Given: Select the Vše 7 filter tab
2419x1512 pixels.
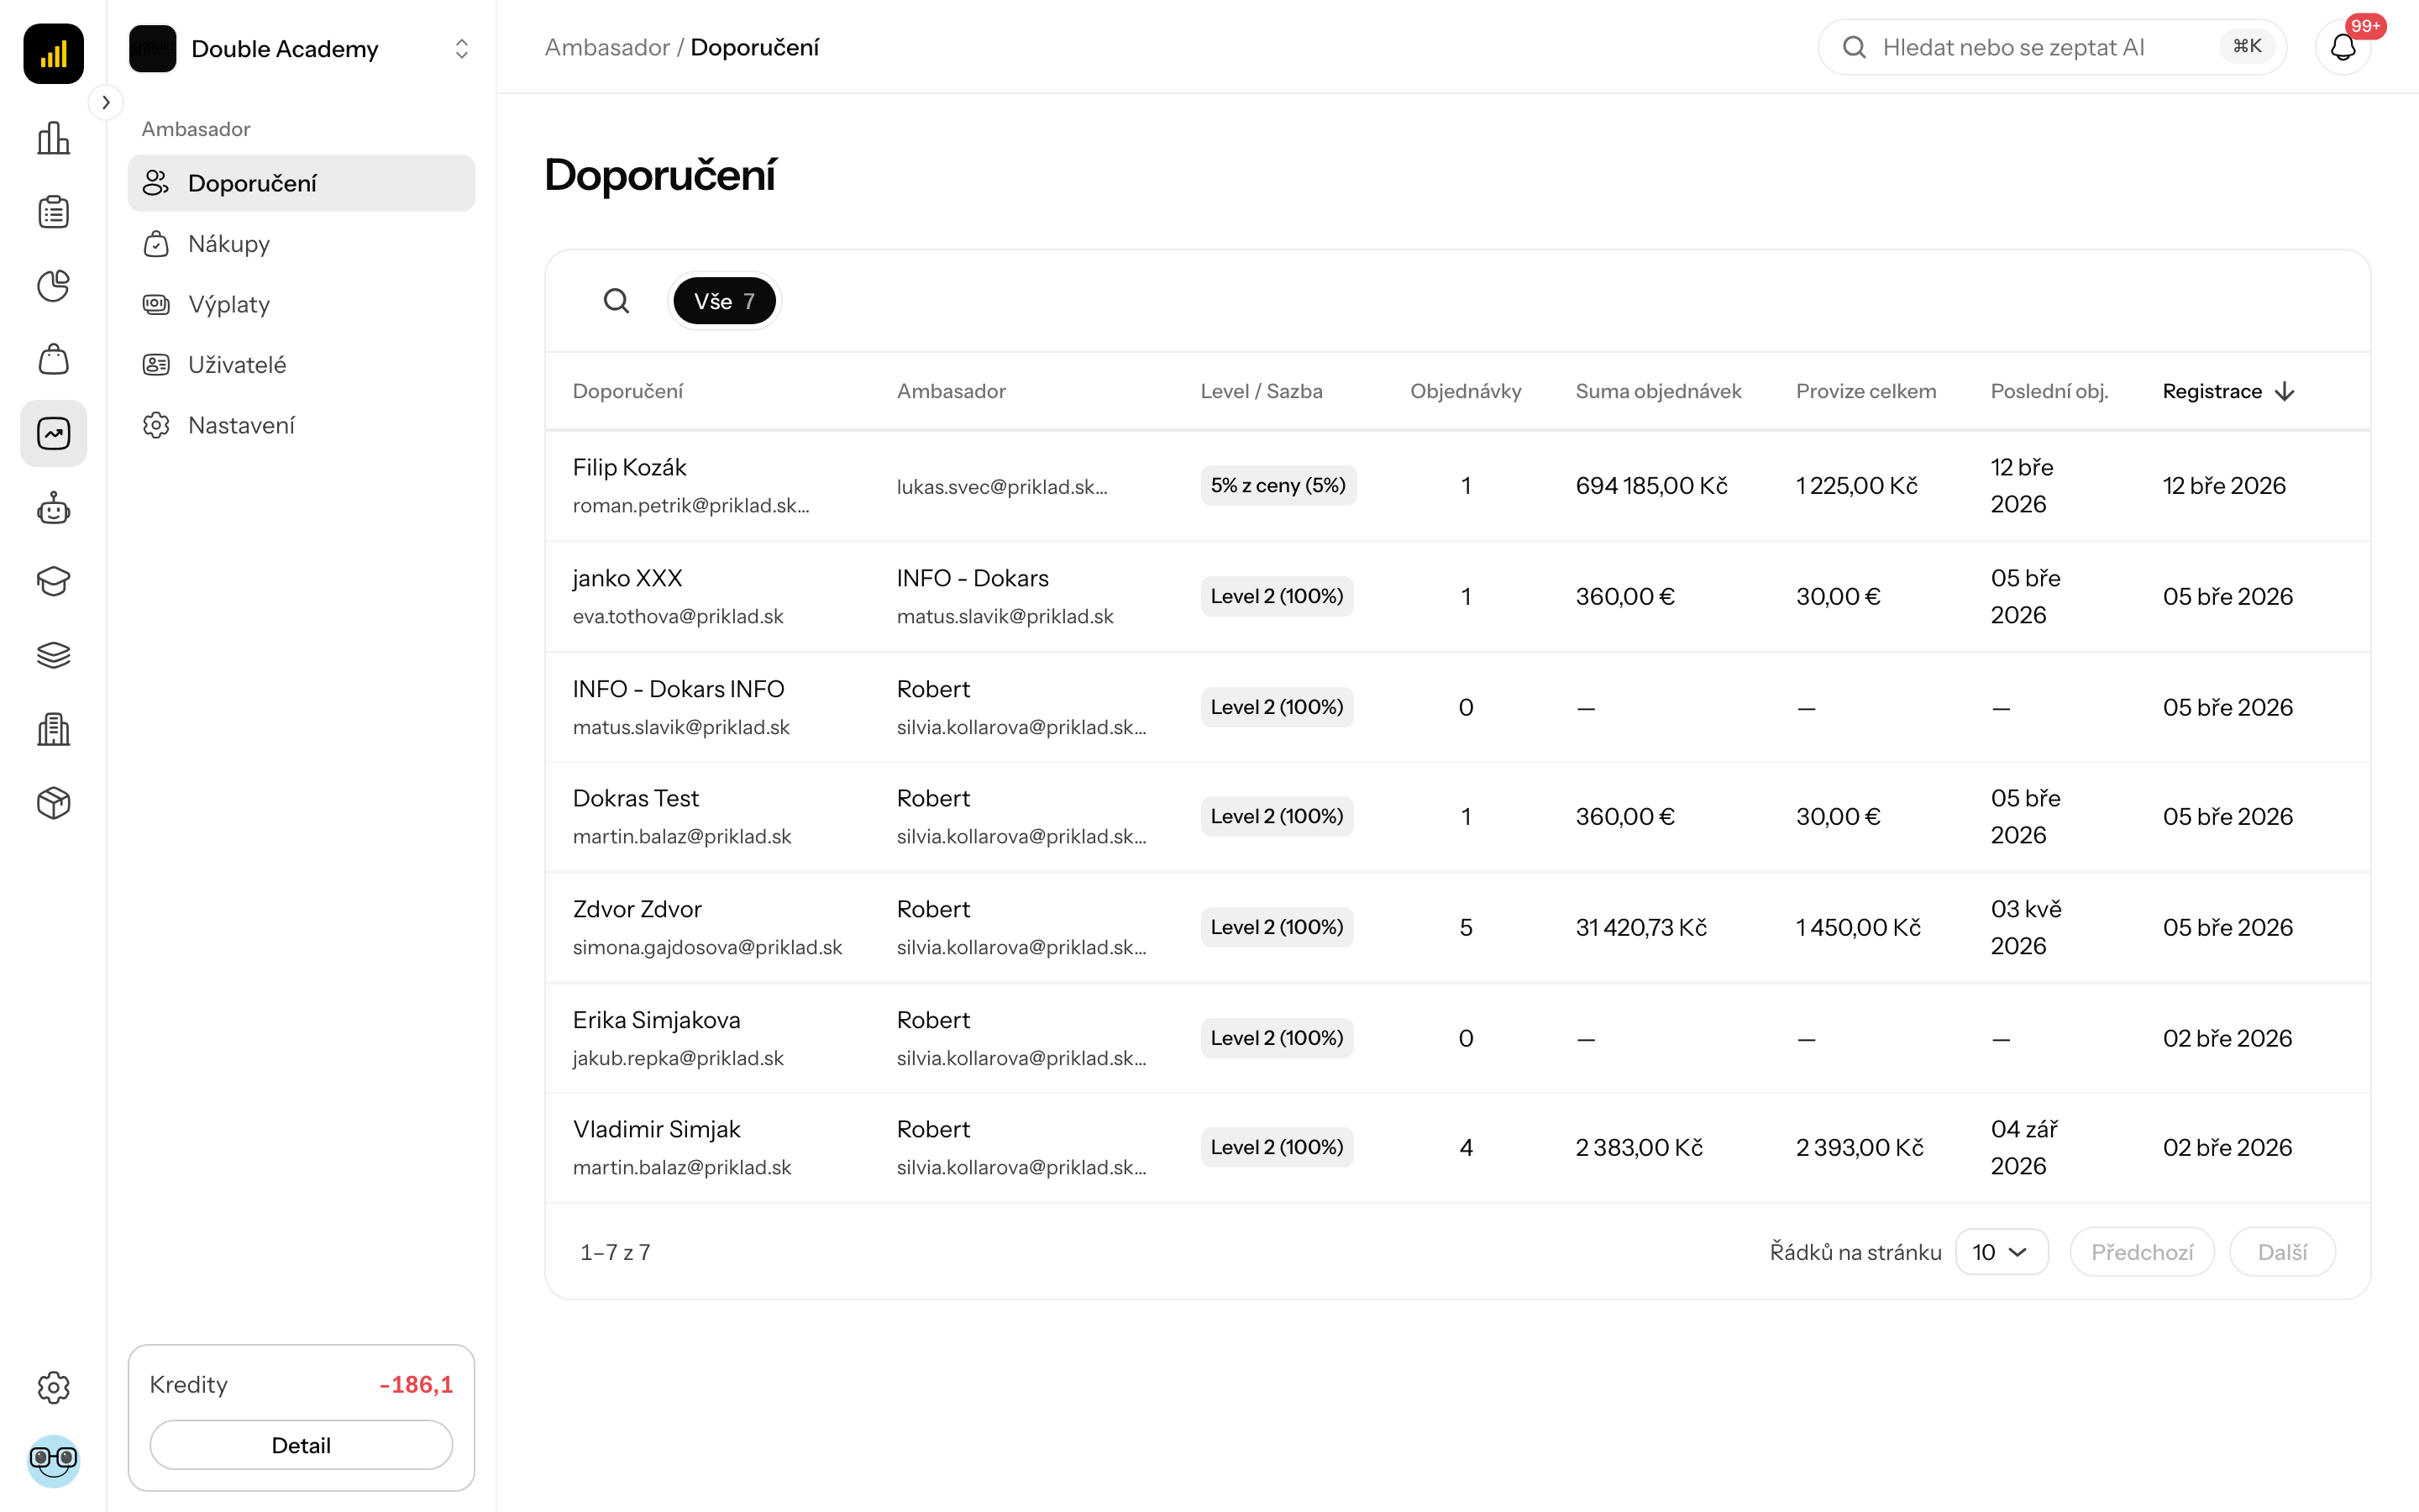Looking at the screenshot, I should pyautogui.click(x=724, y=301).
